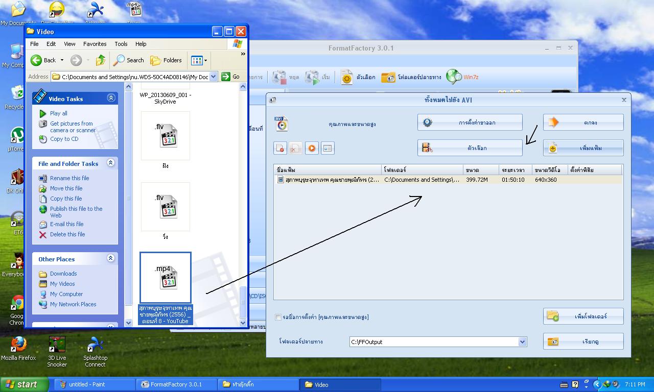Click the ระยะเวลา column header
This screenshot has width=654, height=392.
click(516, 170)
